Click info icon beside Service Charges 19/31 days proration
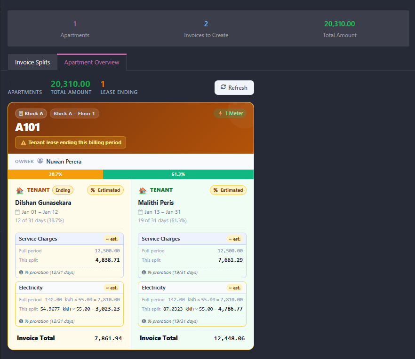The image size is (415, 359). 144,272
